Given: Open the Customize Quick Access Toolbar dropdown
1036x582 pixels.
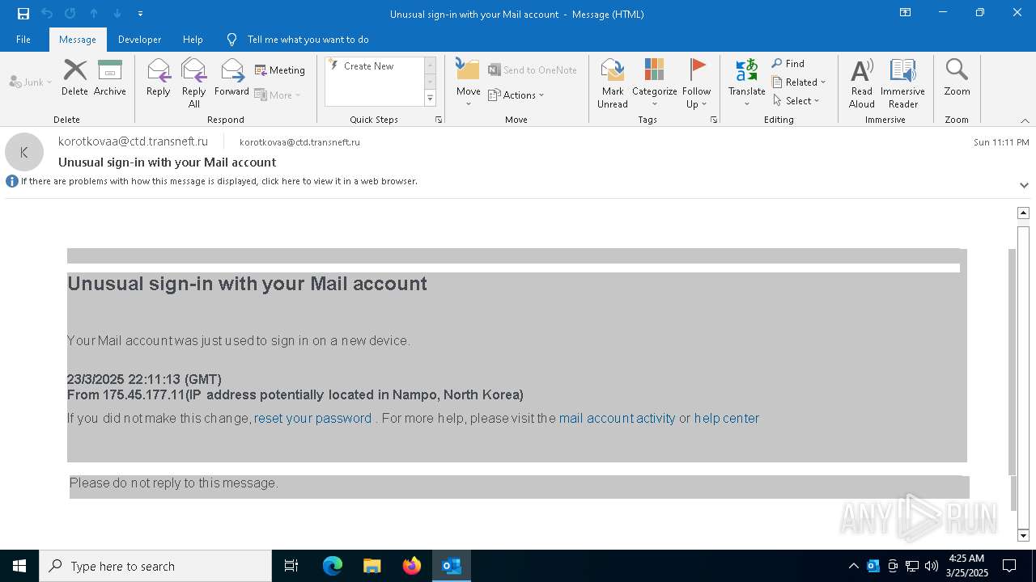Looking at the screenshot, I should click(x=140, y=14).
